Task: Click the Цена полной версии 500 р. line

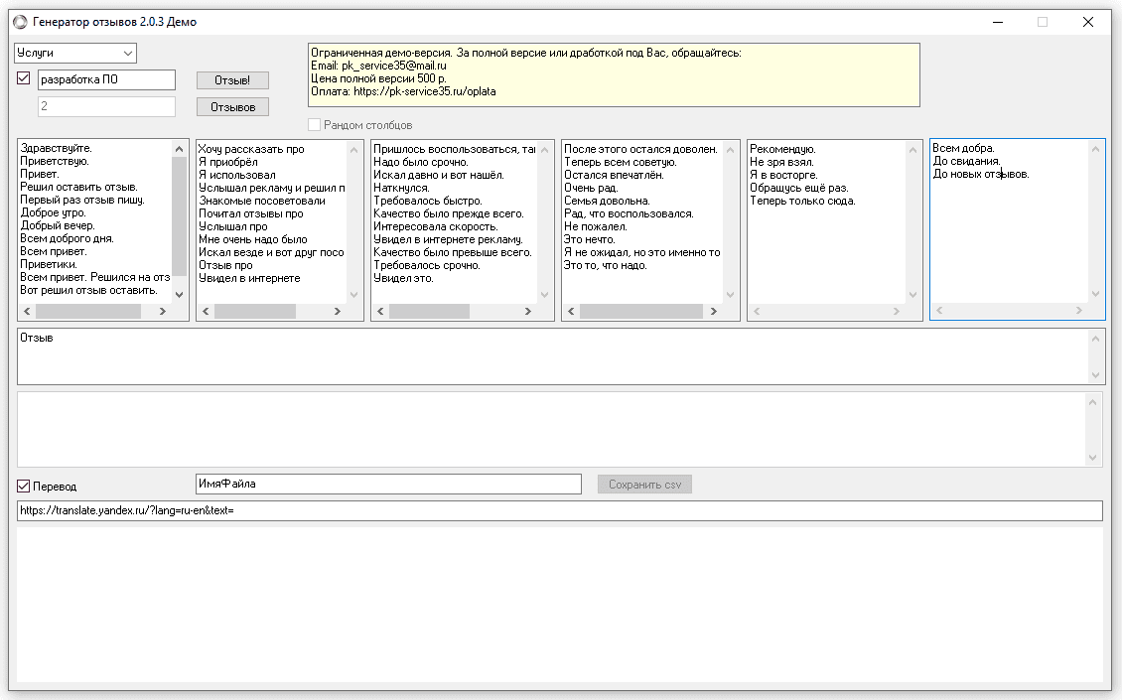Action: click(x=378, y=78)
